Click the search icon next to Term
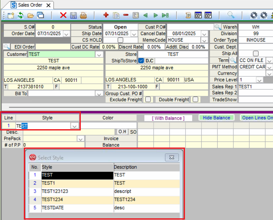 pos(233,60)
